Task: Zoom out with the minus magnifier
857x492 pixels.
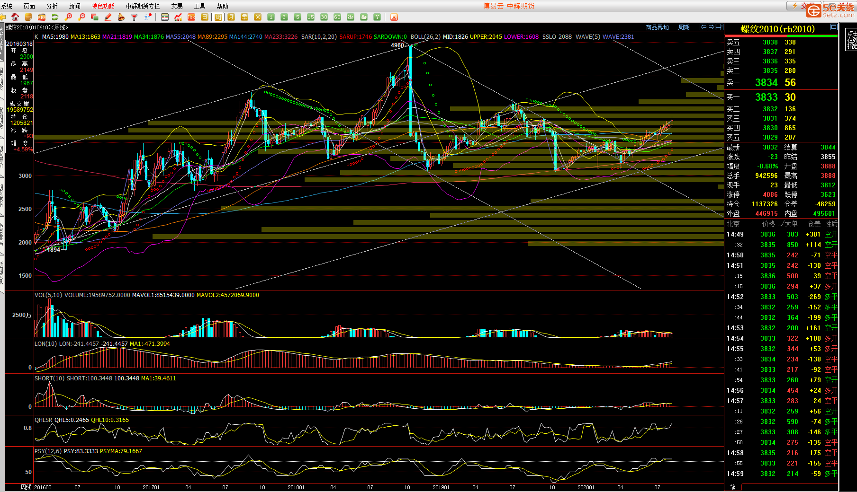Action: [82, 17]
